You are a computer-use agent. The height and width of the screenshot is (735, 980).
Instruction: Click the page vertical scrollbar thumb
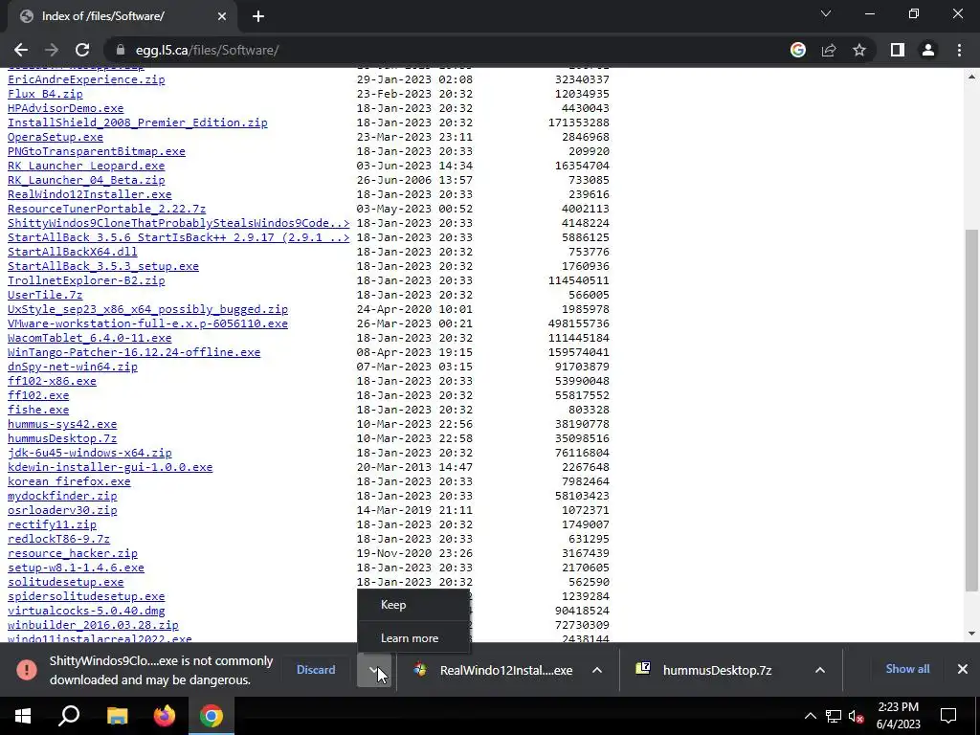coord(971,410)
